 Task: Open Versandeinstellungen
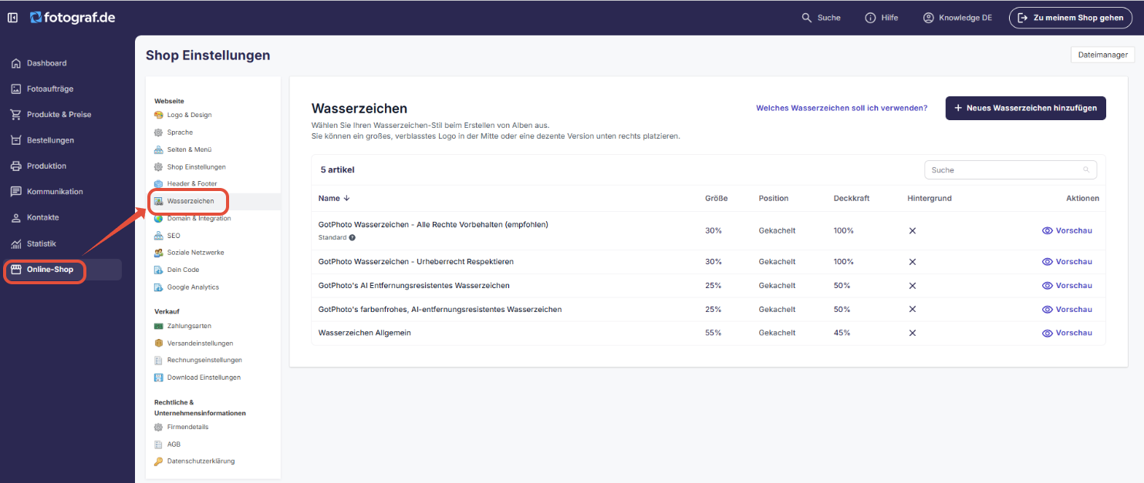[200, 343]
